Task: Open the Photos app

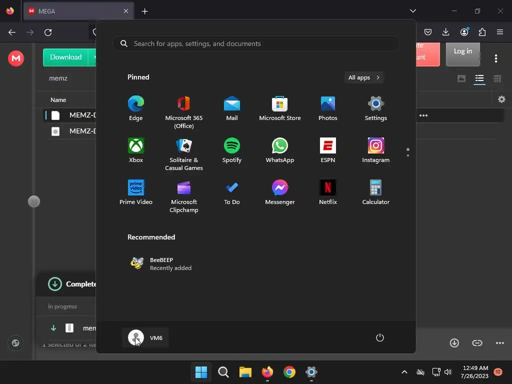Action: click(328, 108)
